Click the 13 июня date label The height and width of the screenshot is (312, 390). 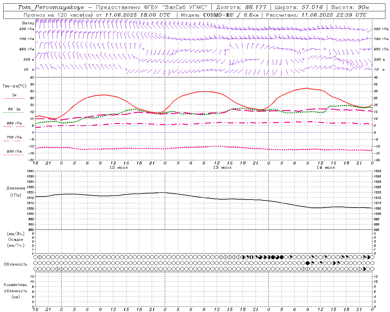[x=222, y=168]
